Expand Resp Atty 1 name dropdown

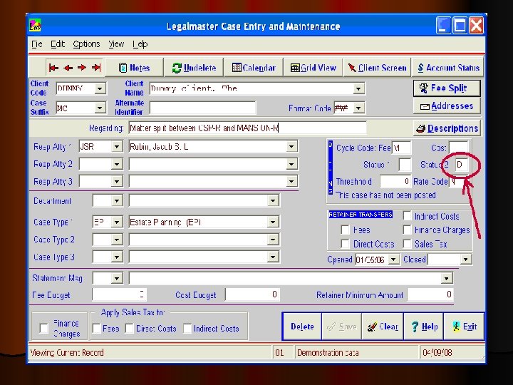tap(291, 146)
